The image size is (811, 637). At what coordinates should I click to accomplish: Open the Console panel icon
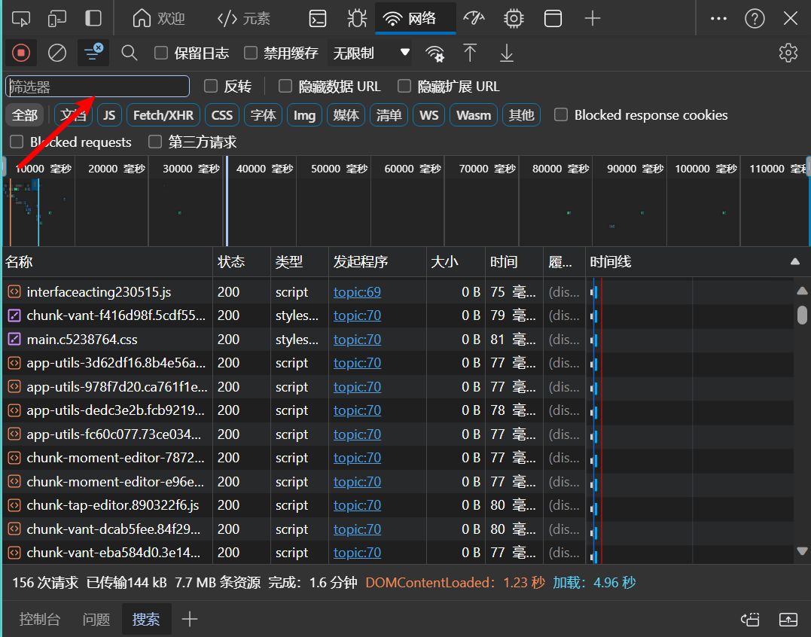[x=318, y=19]
